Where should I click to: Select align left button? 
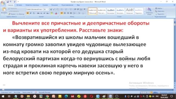pyautogui.click(x=62, y=13)
